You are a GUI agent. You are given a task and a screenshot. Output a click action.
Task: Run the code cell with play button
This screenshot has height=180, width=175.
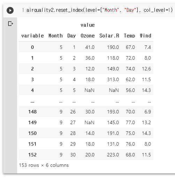click(10, 10)
